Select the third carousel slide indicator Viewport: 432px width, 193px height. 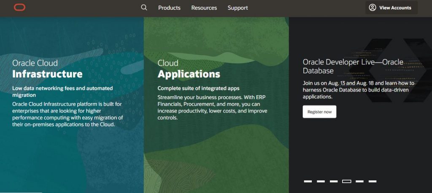coord(334,181)
